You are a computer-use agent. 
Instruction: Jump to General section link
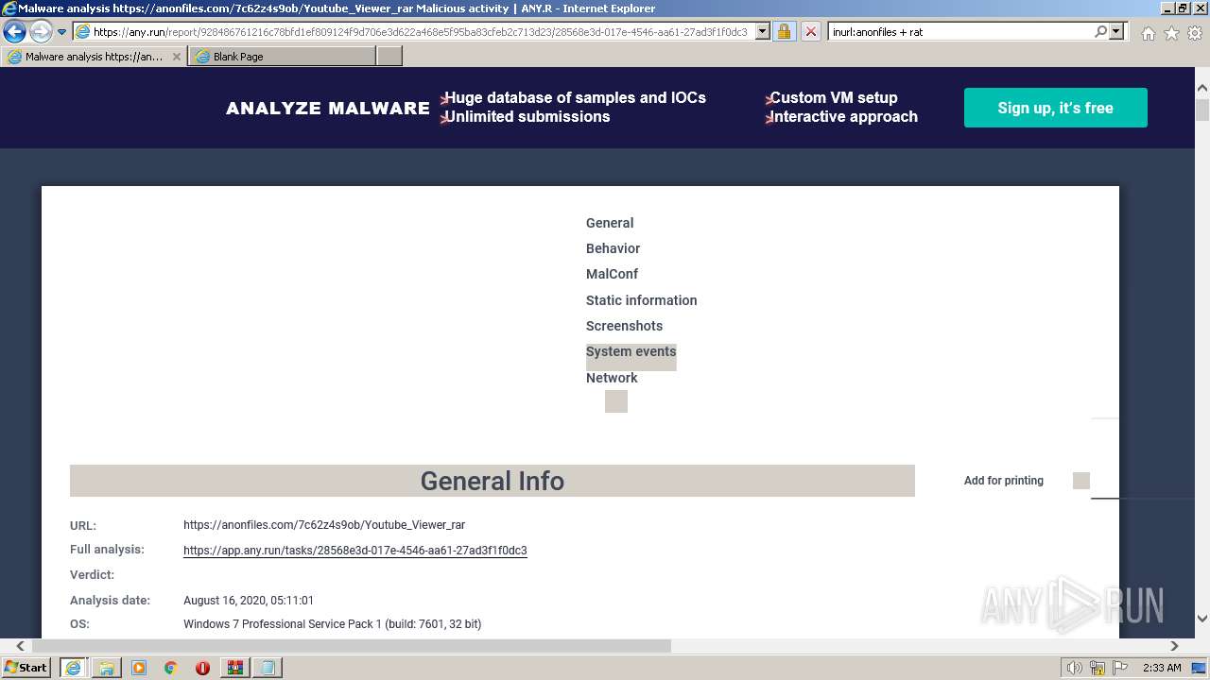click(610, 223)
